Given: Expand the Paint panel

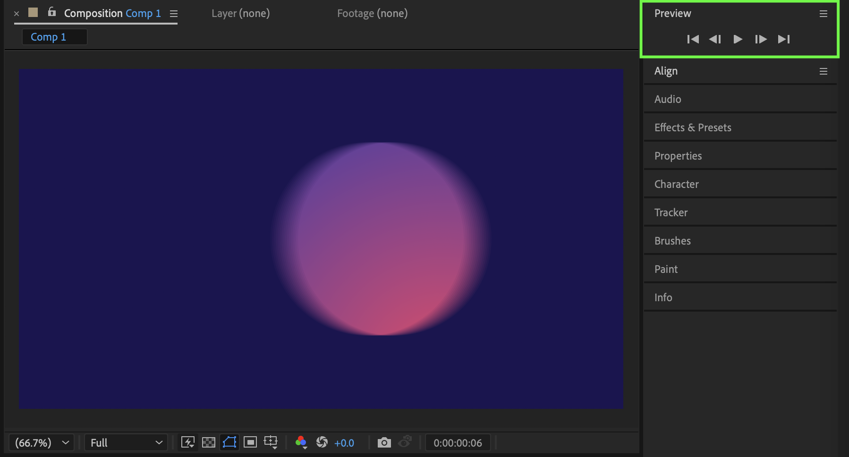Looking at the screenshot, I should click(740, 269).
